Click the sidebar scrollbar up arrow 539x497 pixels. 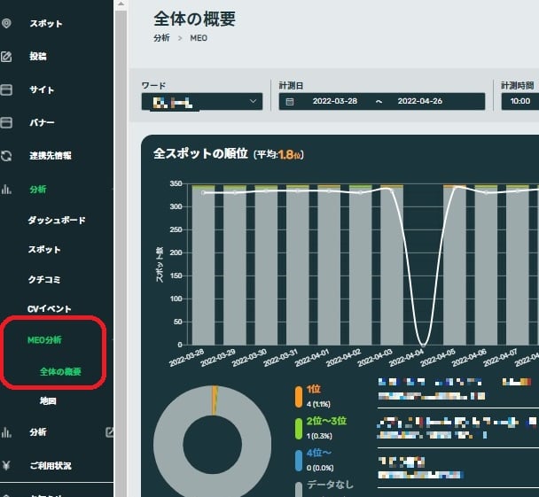coord(121,4)
